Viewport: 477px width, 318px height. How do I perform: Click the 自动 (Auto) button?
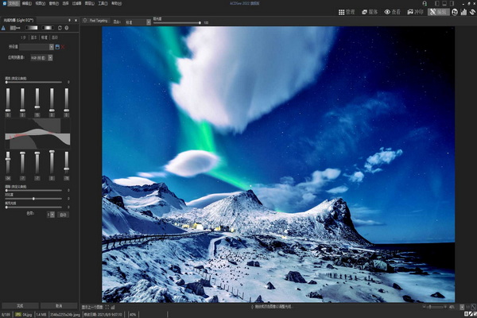pyautogui.click(x=64, y=215)
